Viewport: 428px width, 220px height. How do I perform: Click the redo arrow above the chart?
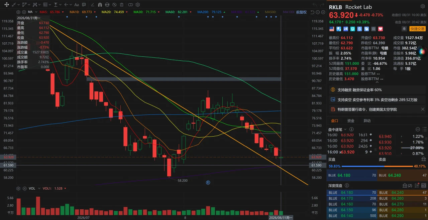click(x=322, y=5)
